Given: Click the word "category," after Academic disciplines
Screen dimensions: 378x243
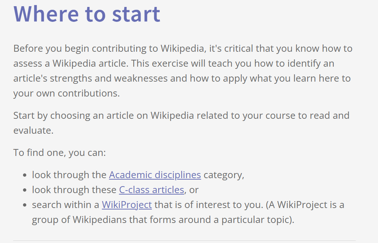Looking at the screenshot, I should 224,175.
